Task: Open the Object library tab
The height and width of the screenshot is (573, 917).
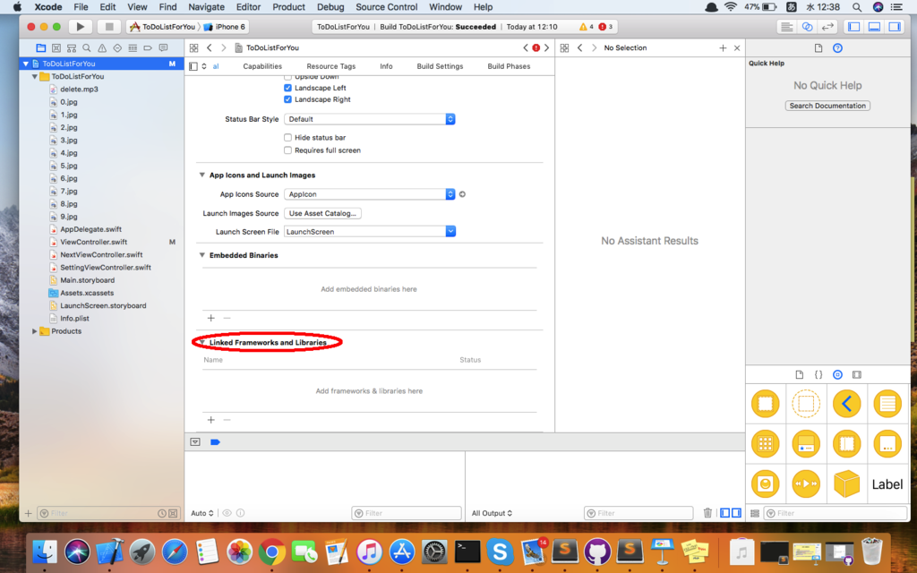Action: pos(837,375)
